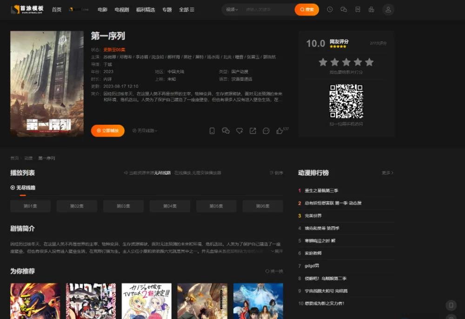Click the message bubble icon in the header

point(344,9)
